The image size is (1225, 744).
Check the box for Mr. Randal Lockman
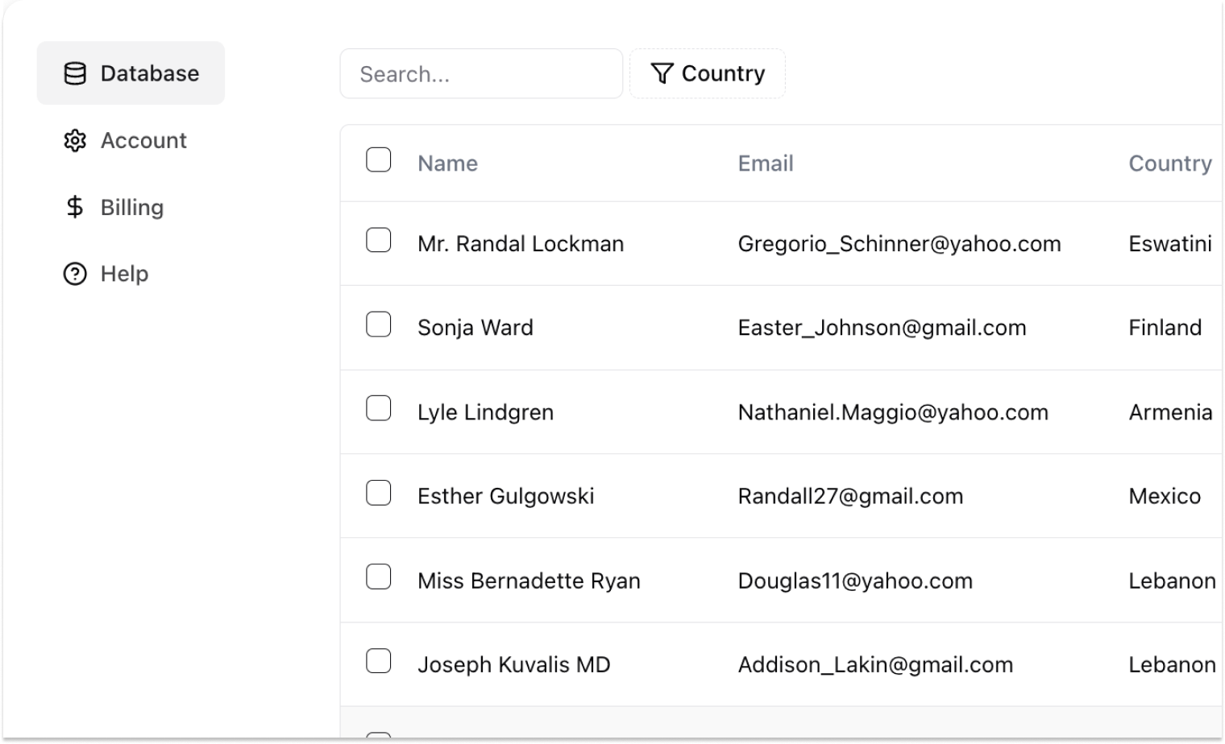pyautogui.click(x=379, y=241)
